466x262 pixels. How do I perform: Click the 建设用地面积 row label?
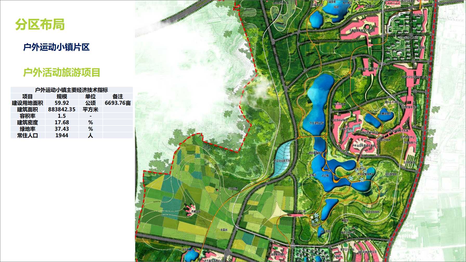click(x=28, y=103)
